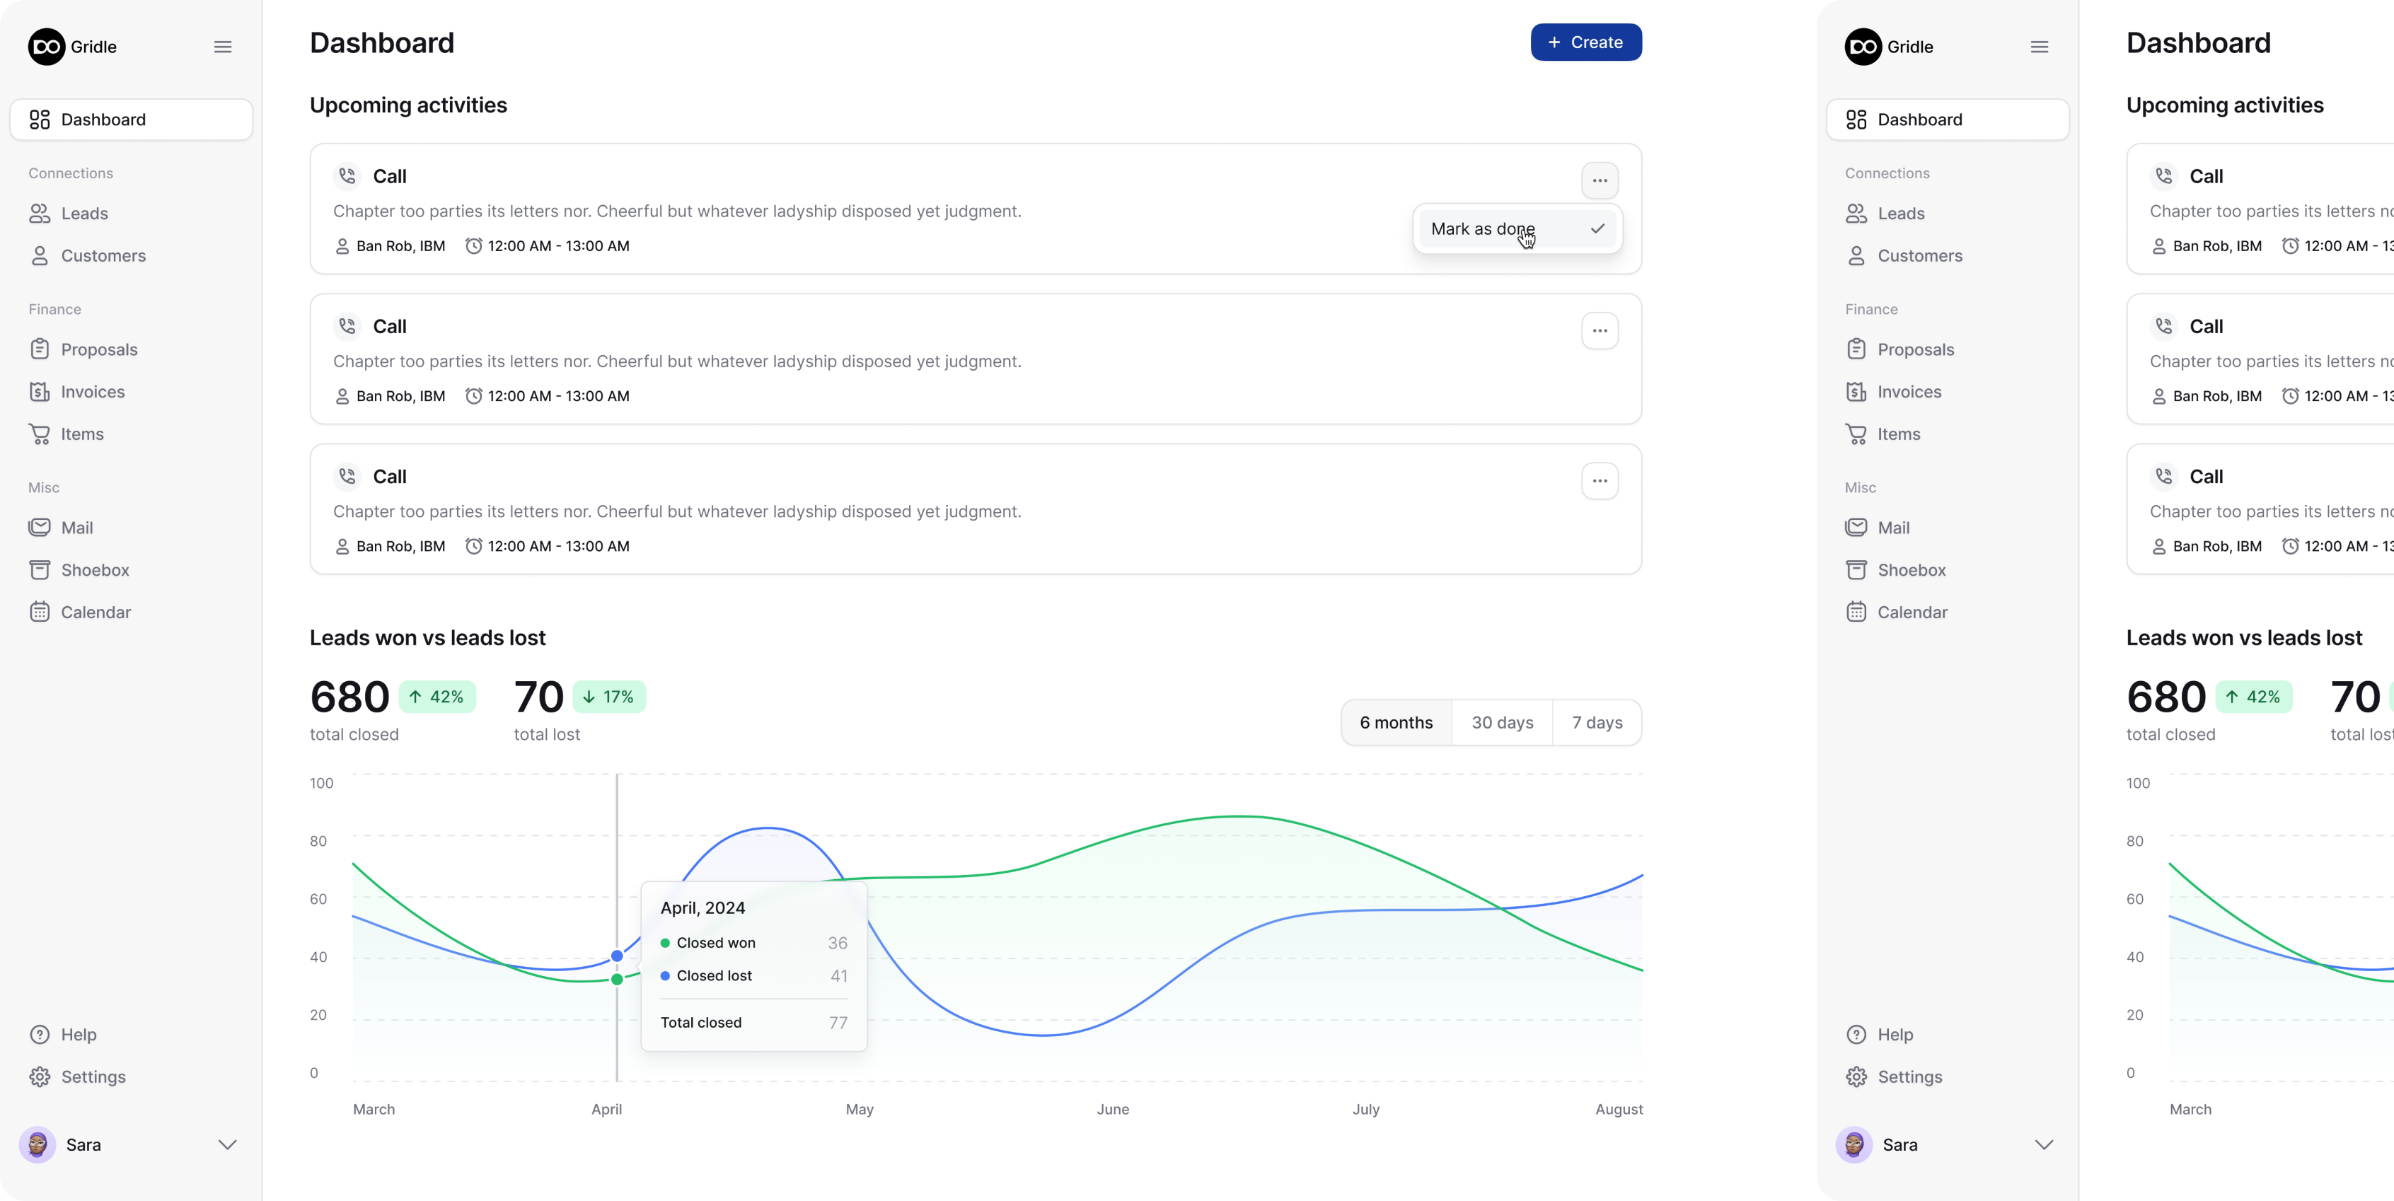The width and height of the screenshot is (2394, 1201).
Task: Click the green chart point at April
Action: coord(617,979)
